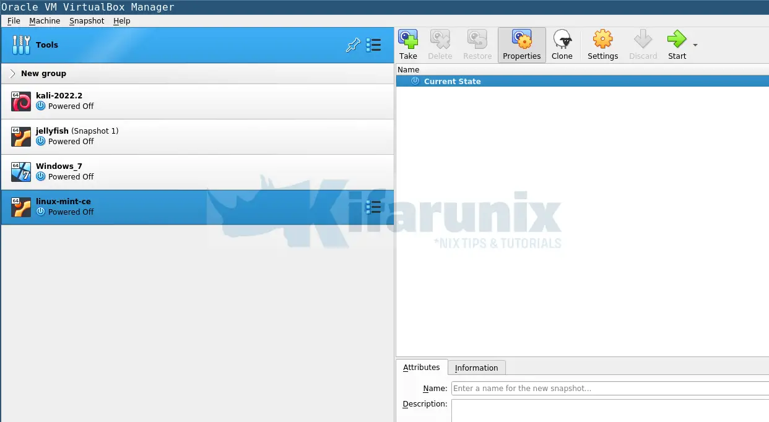Open Settings via the gear icon
Viewport: 769px width, 422px height.
(602, 43)
